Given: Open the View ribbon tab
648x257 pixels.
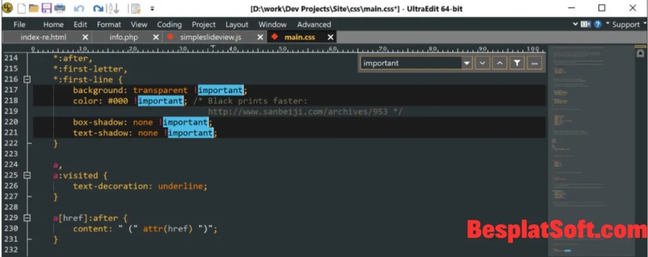Looking at the screenshot, I should (139, 25).
